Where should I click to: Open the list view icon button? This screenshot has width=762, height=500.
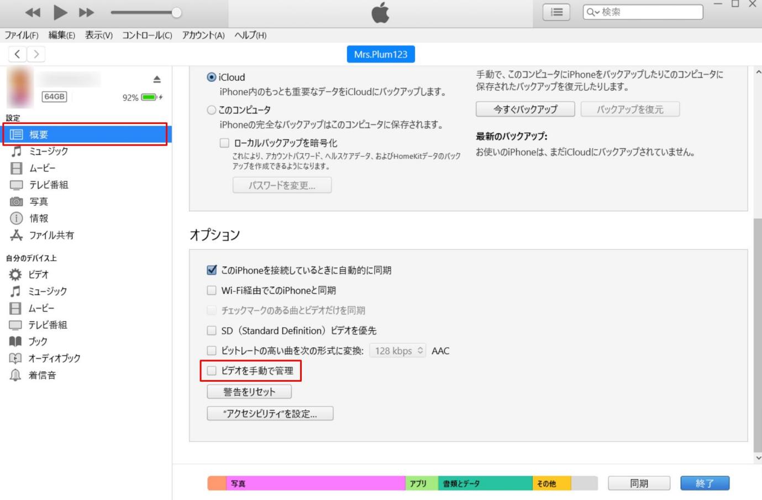[x=556, y=12]
